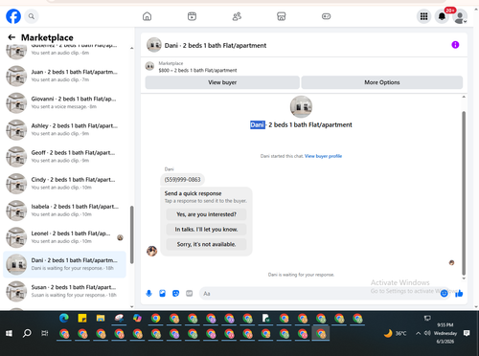Send 'Sorry, it's not available.' response
Screen dimensions: 479x356
(206, 244)
